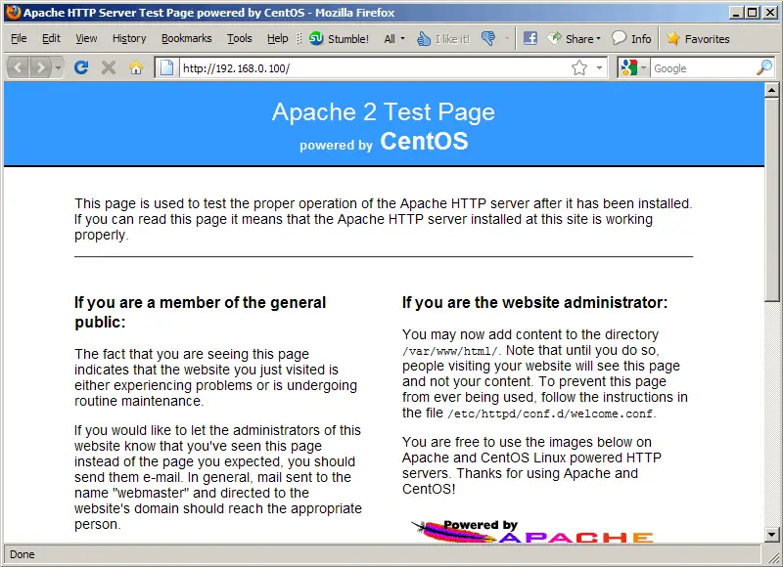Close the Firefox window

point(770,13)
